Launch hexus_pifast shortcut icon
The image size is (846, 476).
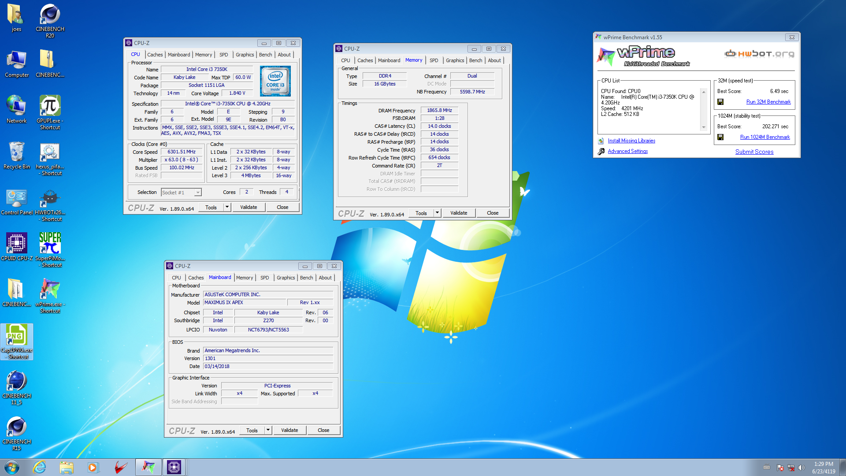[x=50, y=159]
